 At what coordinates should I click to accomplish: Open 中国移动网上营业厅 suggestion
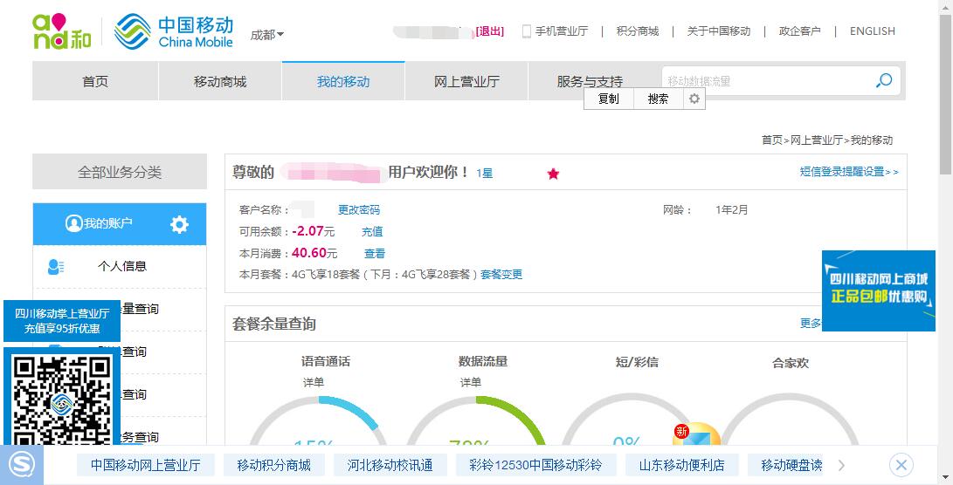pos(145,466)
